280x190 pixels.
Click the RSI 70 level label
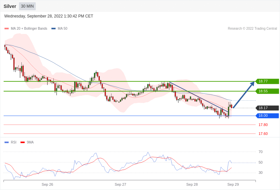coord(261,152)
